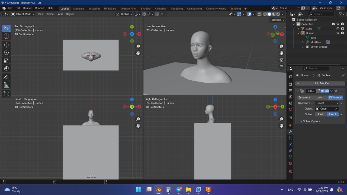Expand Cube object in outliner
The height and width of the screenshot is (195, 347).
click(298, 28)
